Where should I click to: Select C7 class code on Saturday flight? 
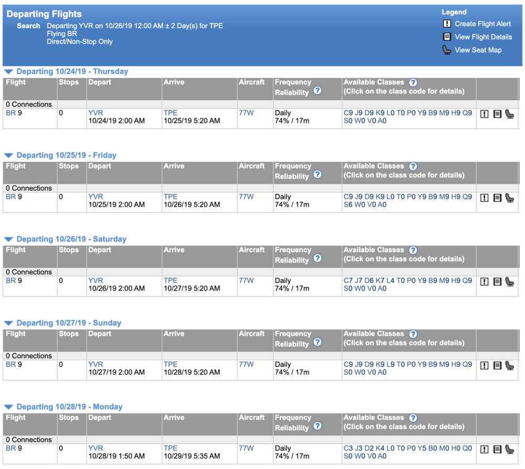click(348, 280)
